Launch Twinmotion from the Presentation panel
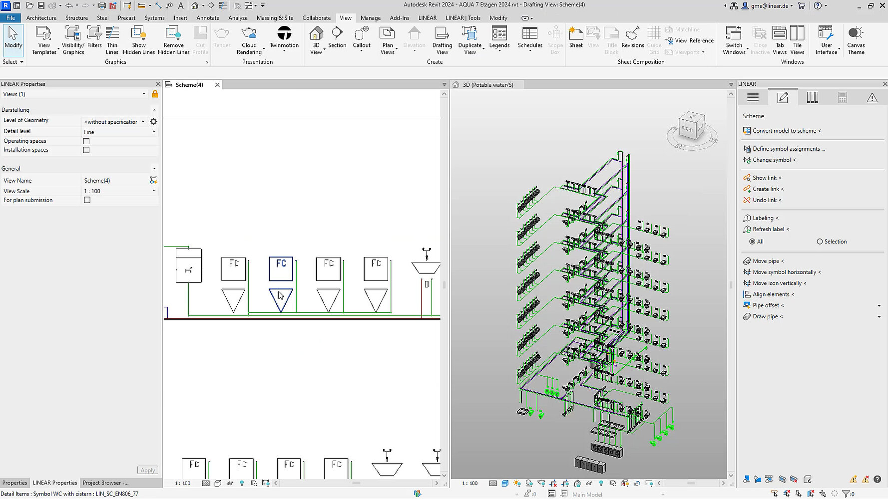 (284, 39)
